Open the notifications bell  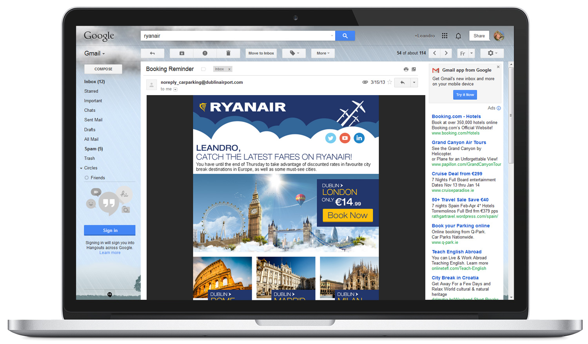pyautogui.click(x=458, y=36)
